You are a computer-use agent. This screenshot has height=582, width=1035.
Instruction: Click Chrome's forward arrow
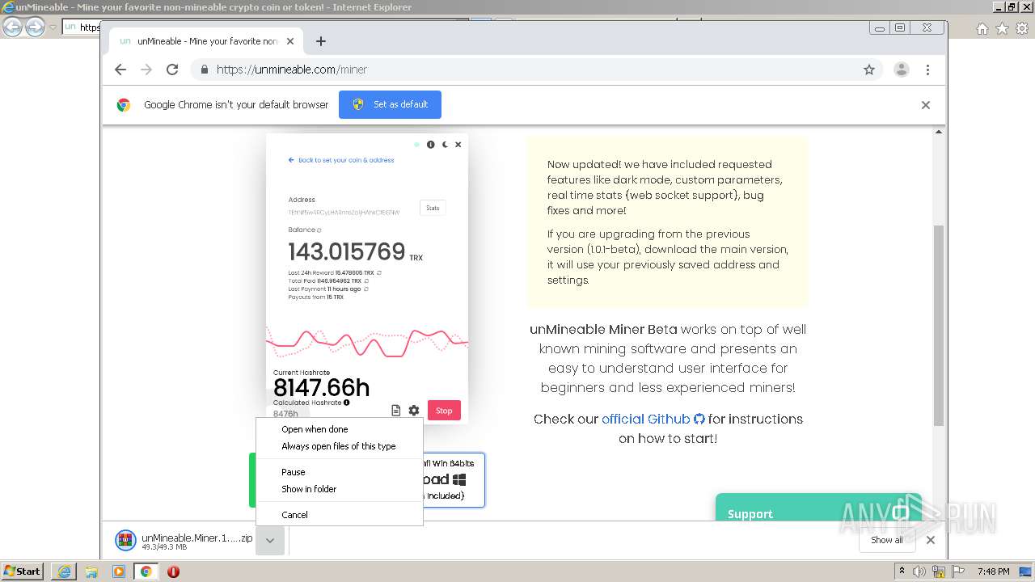click(x=146, y=70)
